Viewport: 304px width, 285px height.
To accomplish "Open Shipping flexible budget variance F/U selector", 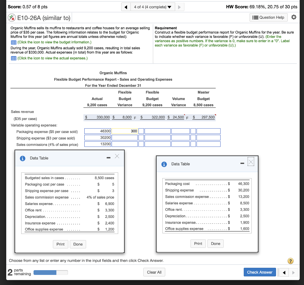I will (x=141, y=138).
